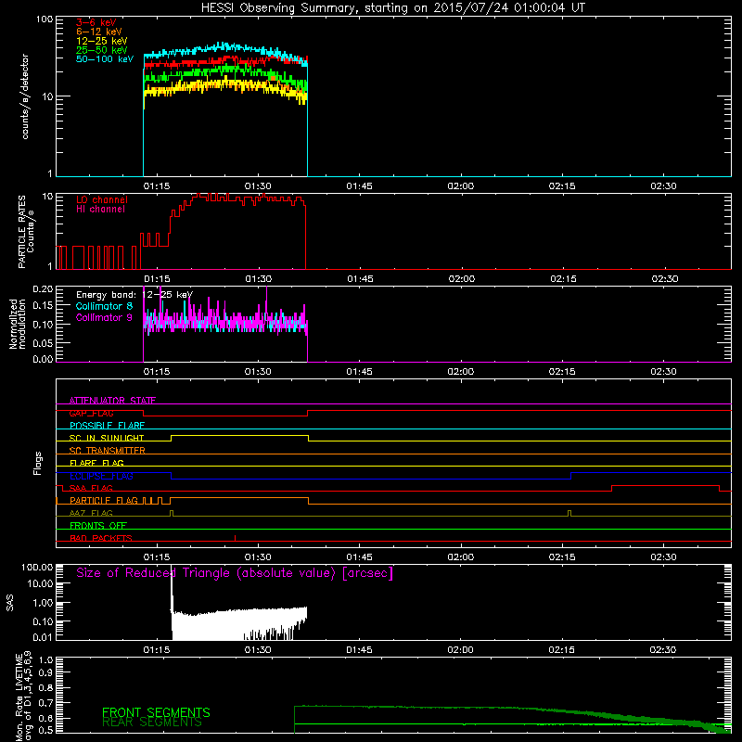Select the 50-100 keV legend label
This screenshot has height=742, width=742.
[105, 59]
